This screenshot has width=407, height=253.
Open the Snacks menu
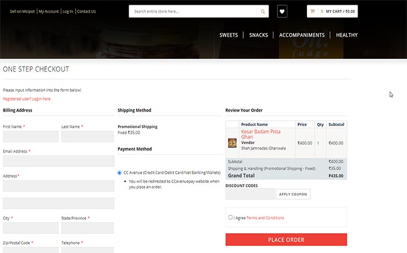pyautogui.click(x=258, y=35)
